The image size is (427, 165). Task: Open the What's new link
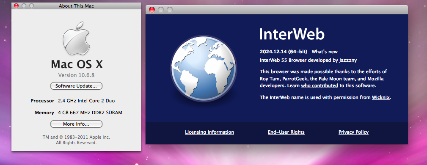(325, 52)
